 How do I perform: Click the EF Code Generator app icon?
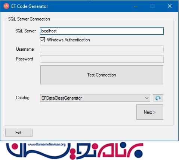tap(6, 6)
